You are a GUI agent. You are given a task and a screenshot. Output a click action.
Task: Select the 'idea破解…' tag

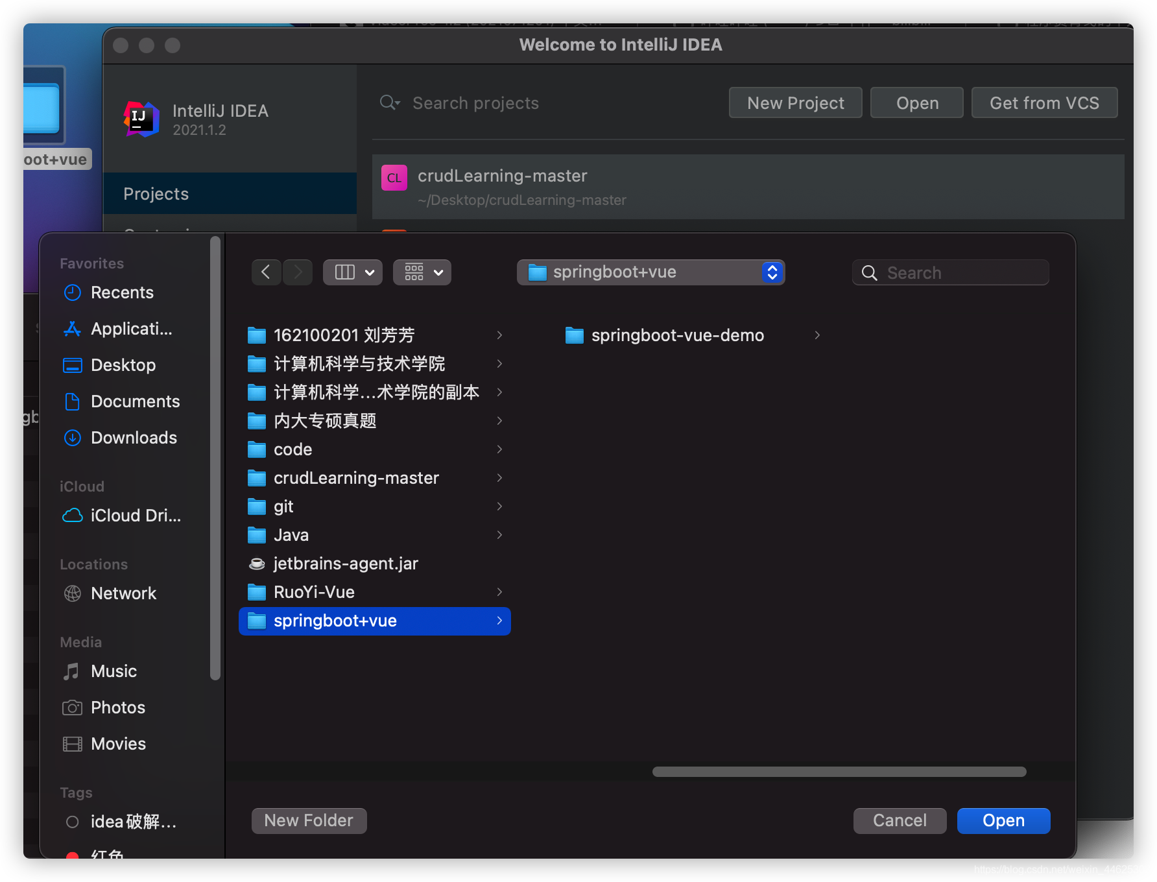pyautogui.click(x=122, y=822)
